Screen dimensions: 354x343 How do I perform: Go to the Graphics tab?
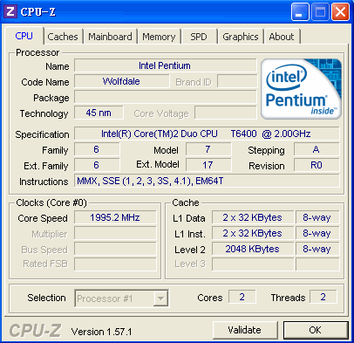pos(241,37)
